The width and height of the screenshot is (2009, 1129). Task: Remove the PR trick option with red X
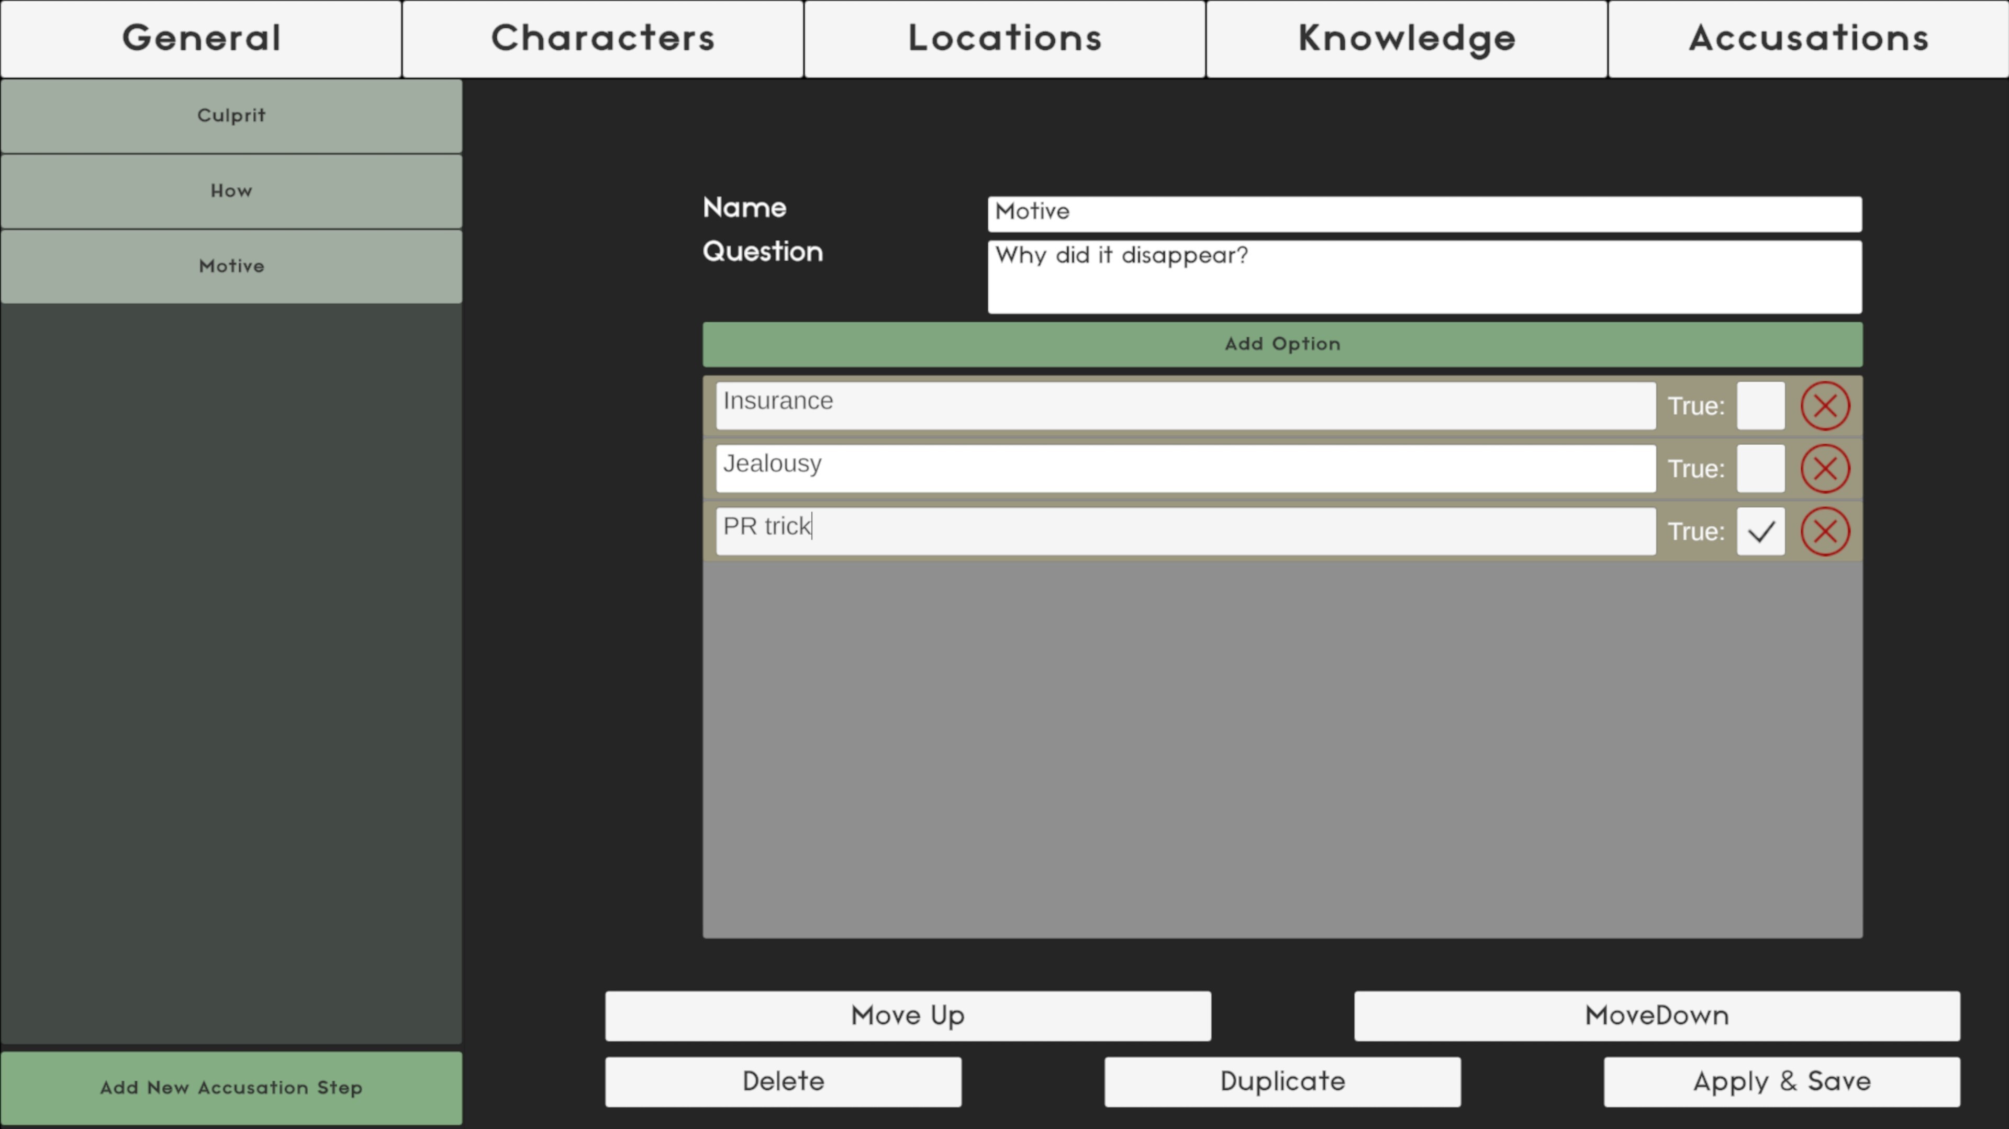click(x=1825, y=532)
